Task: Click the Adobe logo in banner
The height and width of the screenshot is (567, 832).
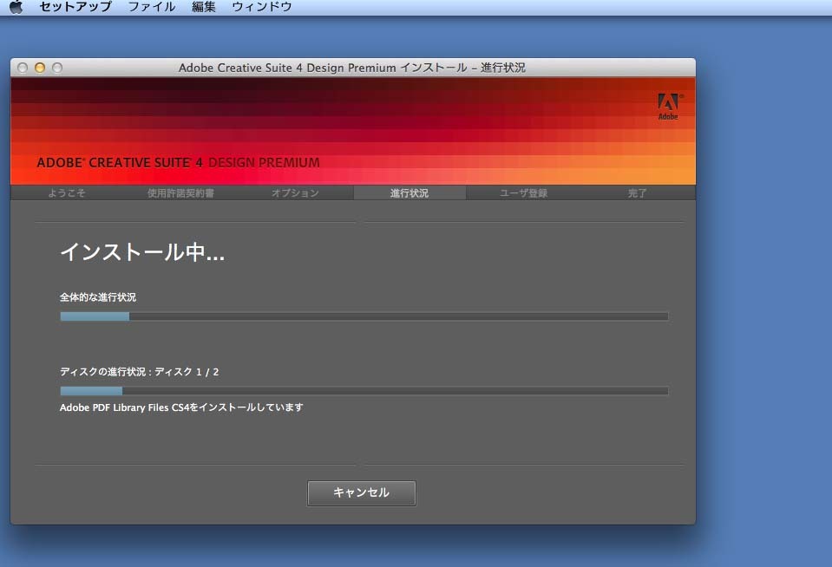Action: click(669, 107)
